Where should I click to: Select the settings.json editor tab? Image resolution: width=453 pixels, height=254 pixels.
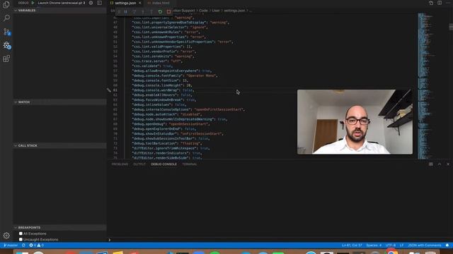click(x=125, y=3)
